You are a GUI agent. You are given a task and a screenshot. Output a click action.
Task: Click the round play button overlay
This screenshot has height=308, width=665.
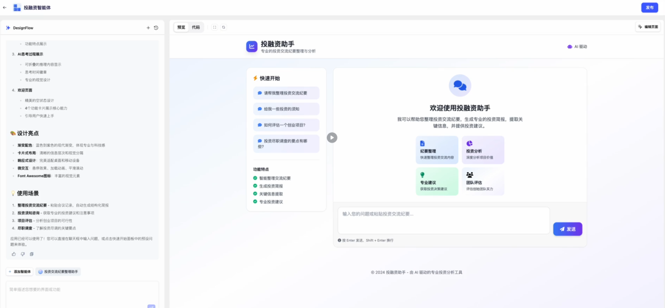coord(332,138)
